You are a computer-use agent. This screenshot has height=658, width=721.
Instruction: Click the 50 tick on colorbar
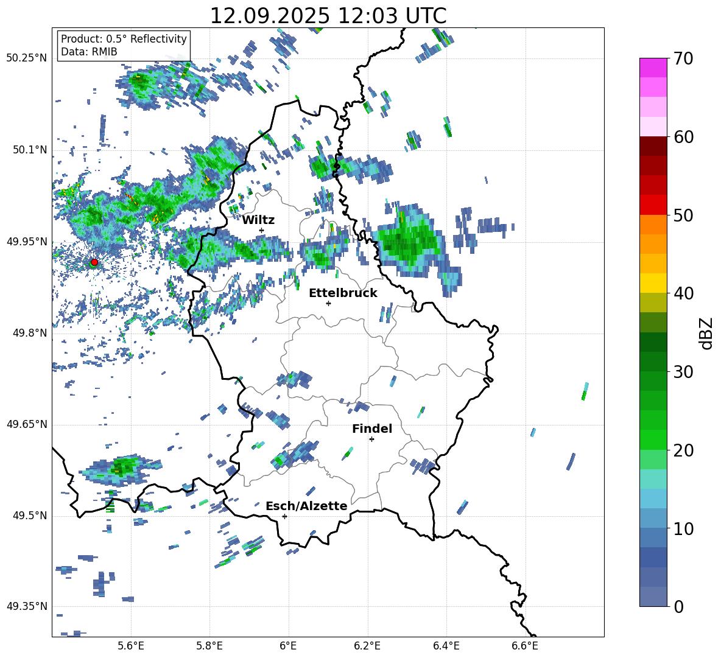point(683,215)
